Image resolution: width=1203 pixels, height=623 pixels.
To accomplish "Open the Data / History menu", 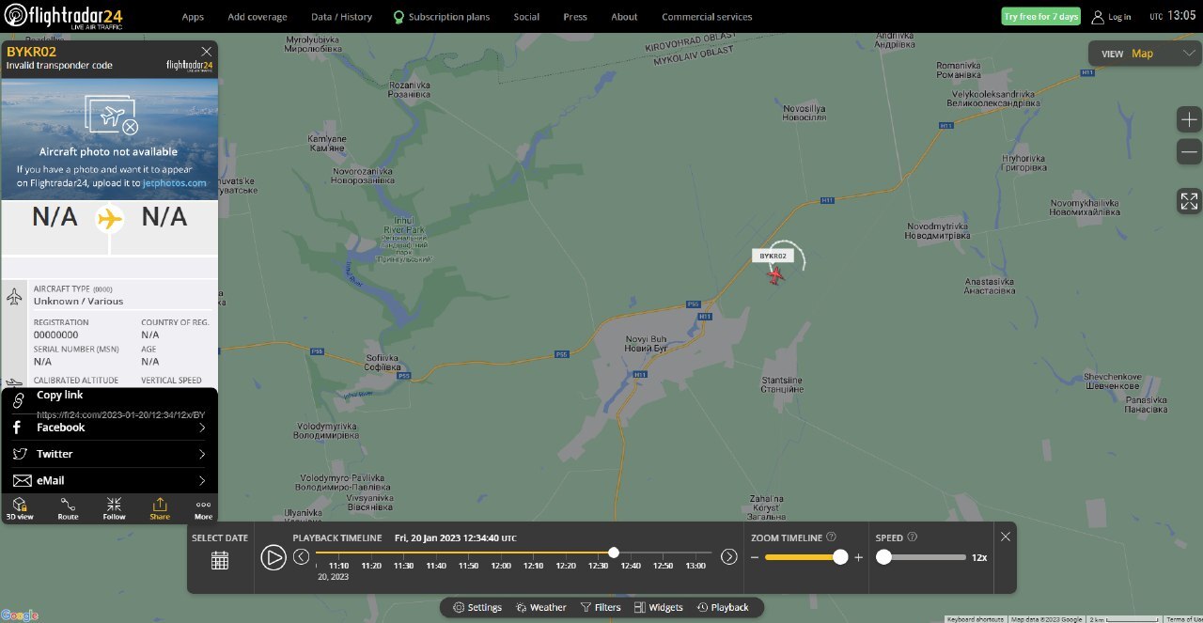I will (x=341, y=17).
